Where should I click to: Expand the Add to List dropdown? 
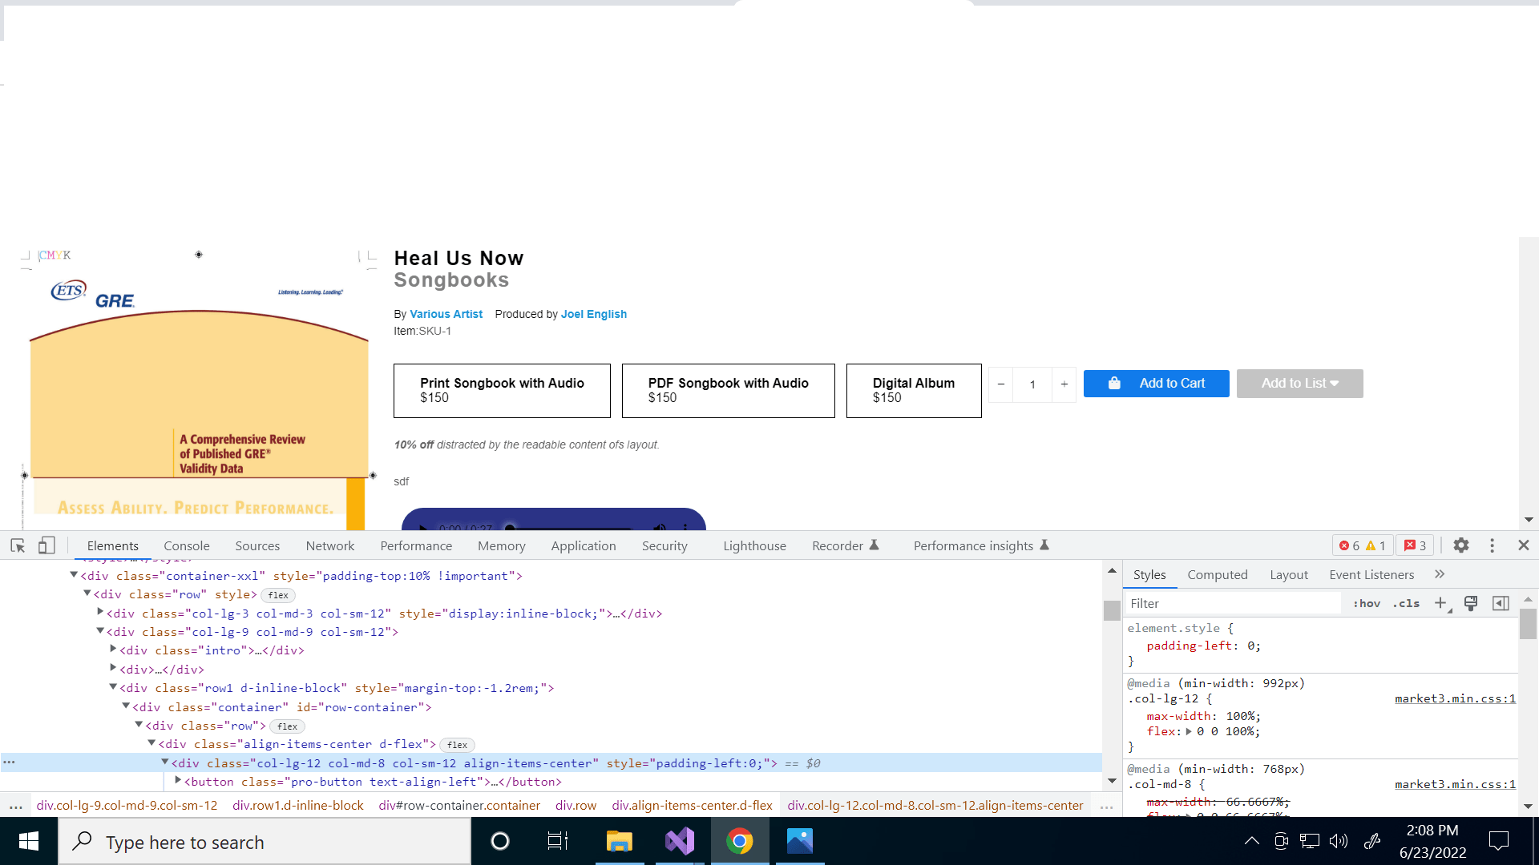pos(1299,384)
